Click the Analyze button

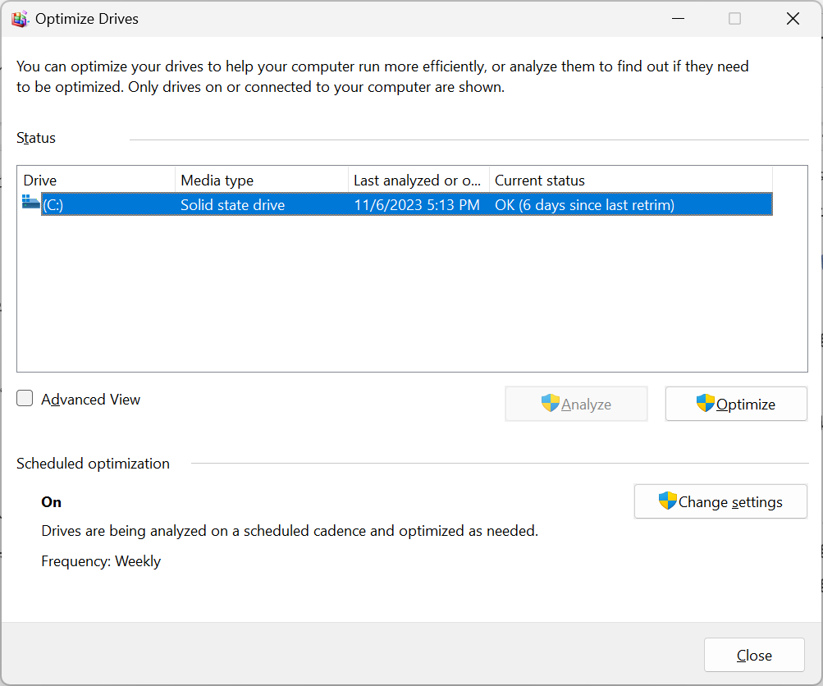click(x=576, y=404)
